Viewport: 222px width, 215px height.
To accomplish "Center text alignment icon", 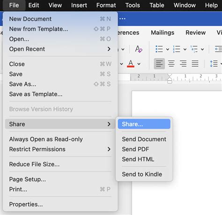I will [x=171, y=64].
